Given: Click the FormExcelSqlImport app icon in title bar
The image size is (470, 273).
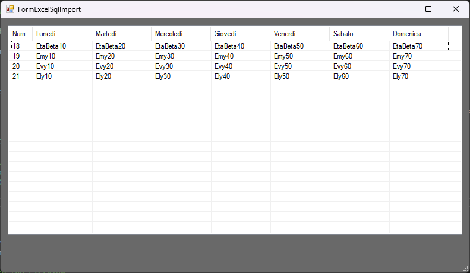Looking at the screenshot, I should (x=10, y=9).
